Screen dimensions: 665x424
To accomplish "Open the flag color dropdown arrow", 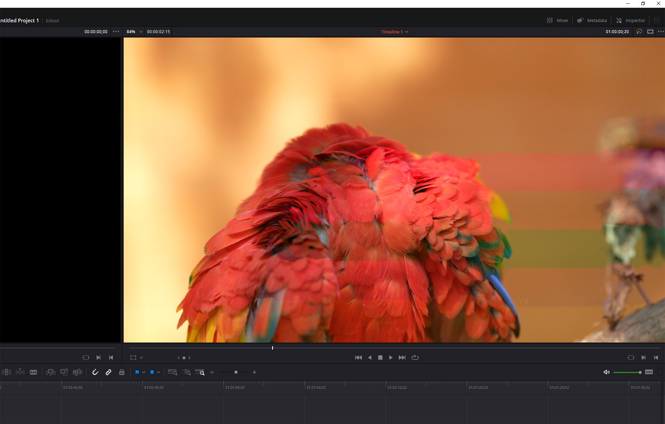I will pos(144,372).
